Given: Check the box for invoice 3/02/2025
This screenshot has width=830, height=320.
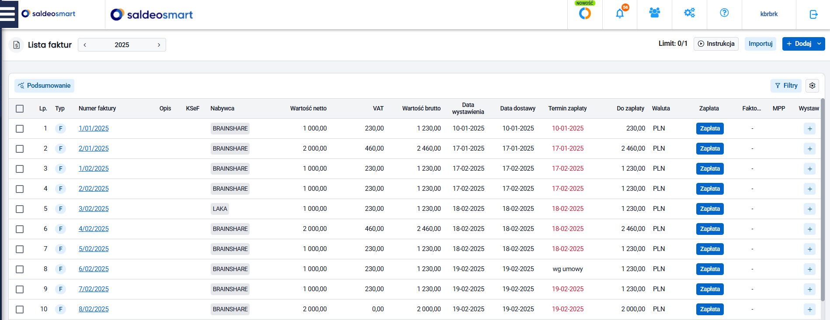Looking at the screenshot, I should [x=20, y=209].
